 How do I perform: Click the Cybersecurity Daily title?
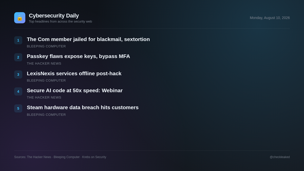(54, 16)
